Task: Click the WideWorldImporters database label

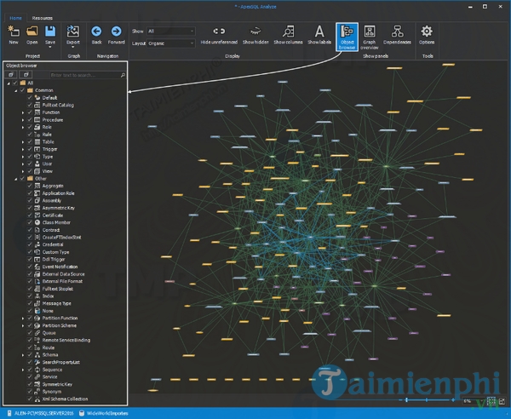Action: tap(107, 413)
